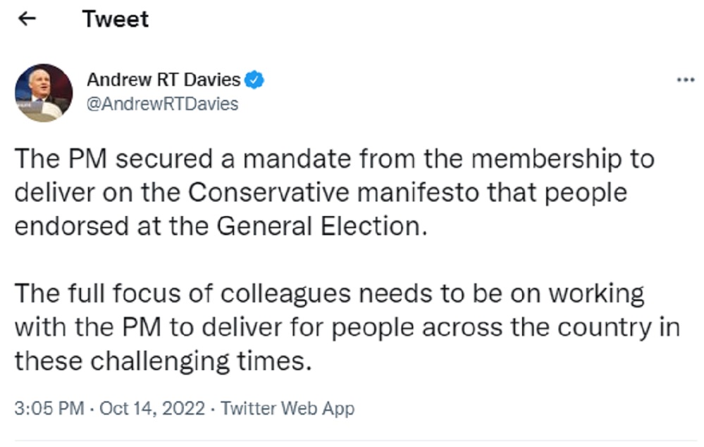Viewport: 704px width, 447px height.
Task: Click the 3:05 PM timestamp
Action: coord(48,408)
